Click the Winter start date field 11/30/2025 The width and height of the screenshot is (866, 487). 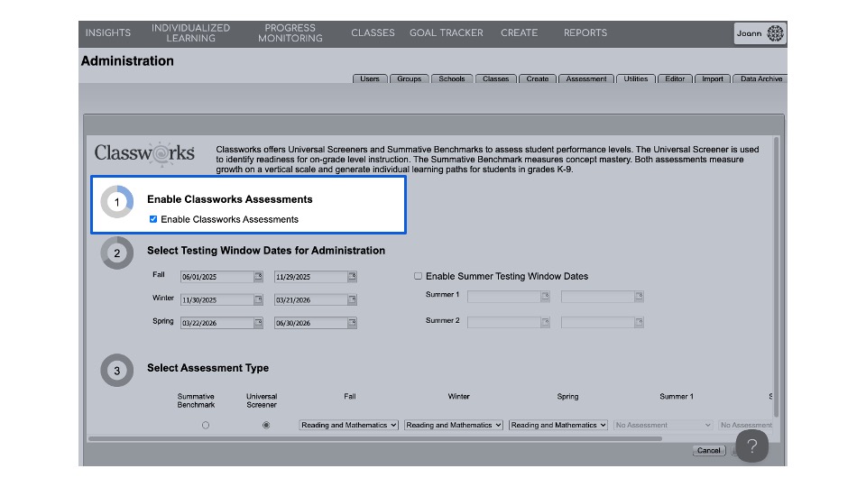click(217, 299)
